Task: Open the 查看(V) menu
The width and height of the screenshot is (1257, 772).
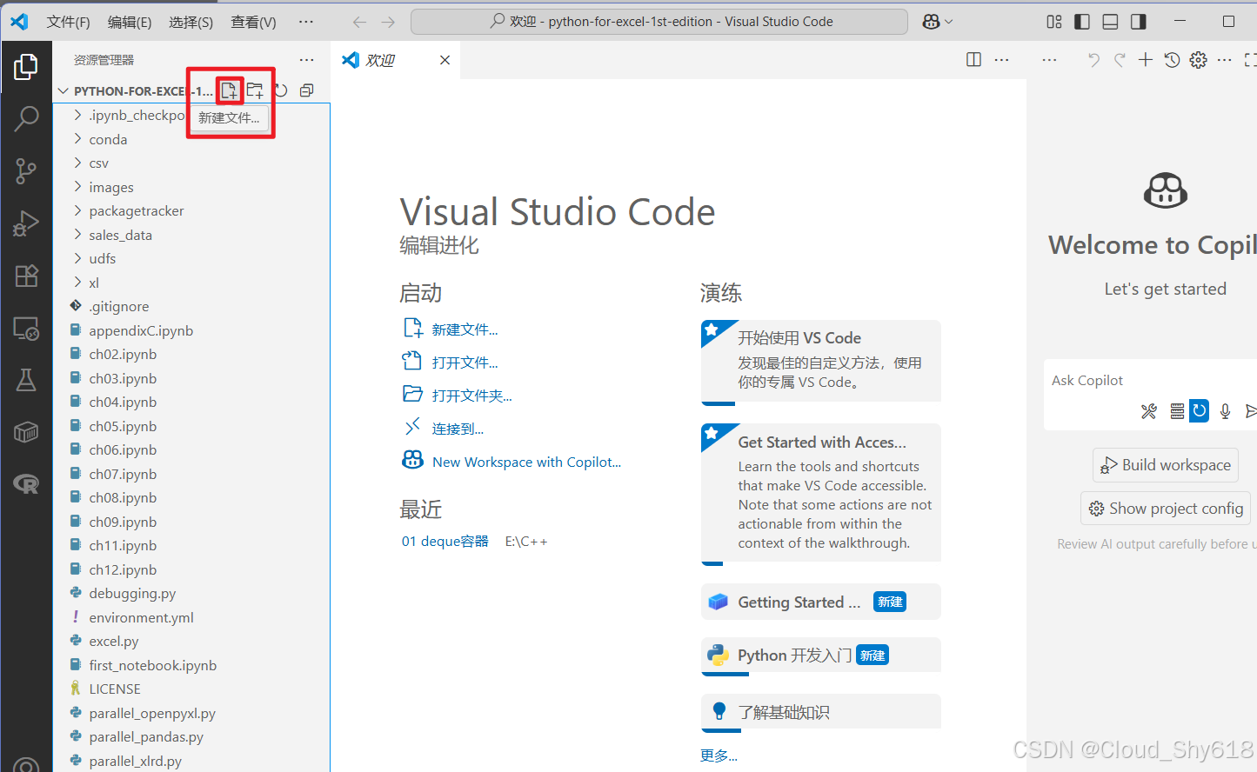Action: 253,22
